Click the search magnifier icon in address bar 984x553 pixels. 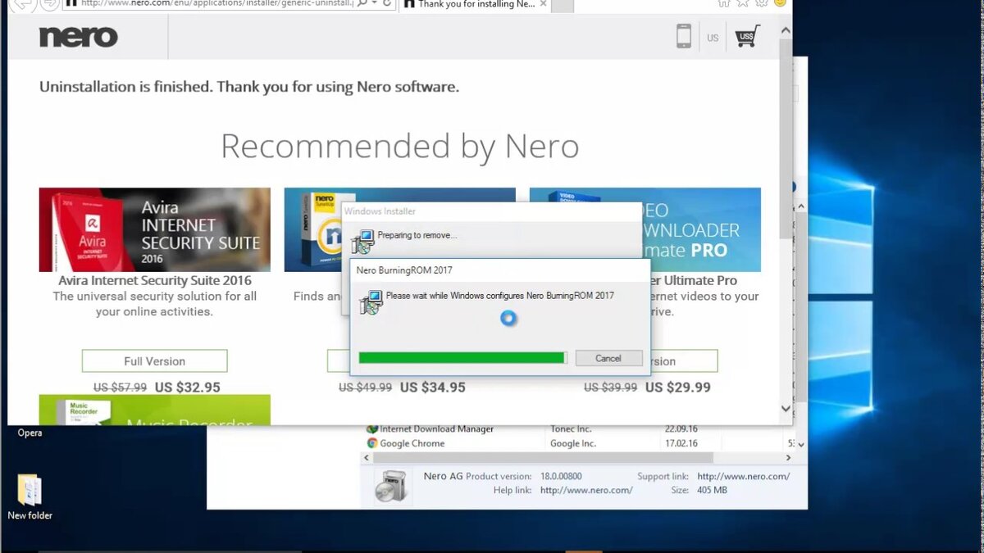tap(362, 4)
